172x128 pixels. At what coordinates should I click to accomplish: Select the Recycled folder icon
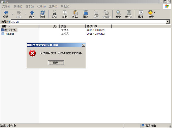[3, 34]
